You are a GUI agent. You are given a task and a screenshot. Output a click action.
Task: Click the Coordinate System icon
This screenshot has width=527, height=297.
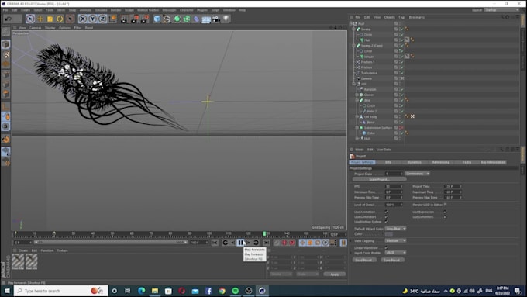pos(112,19)
